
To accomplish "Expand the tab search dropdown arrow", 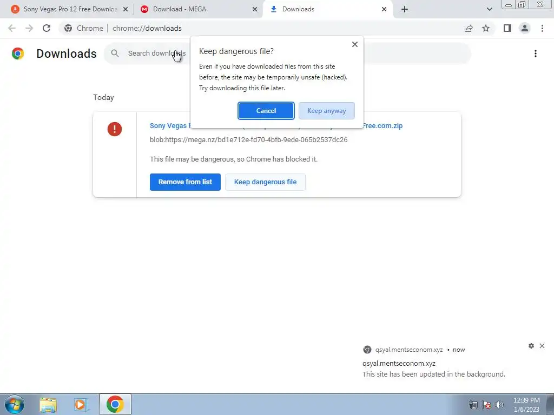I will point(489,10).
